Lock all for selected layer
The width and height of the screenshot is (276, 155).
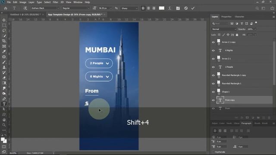point(237,35)
